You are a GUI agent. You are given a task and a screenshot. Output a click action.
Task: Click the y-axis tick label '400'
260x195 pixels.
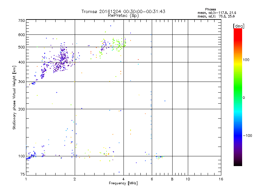pos(21,62)
